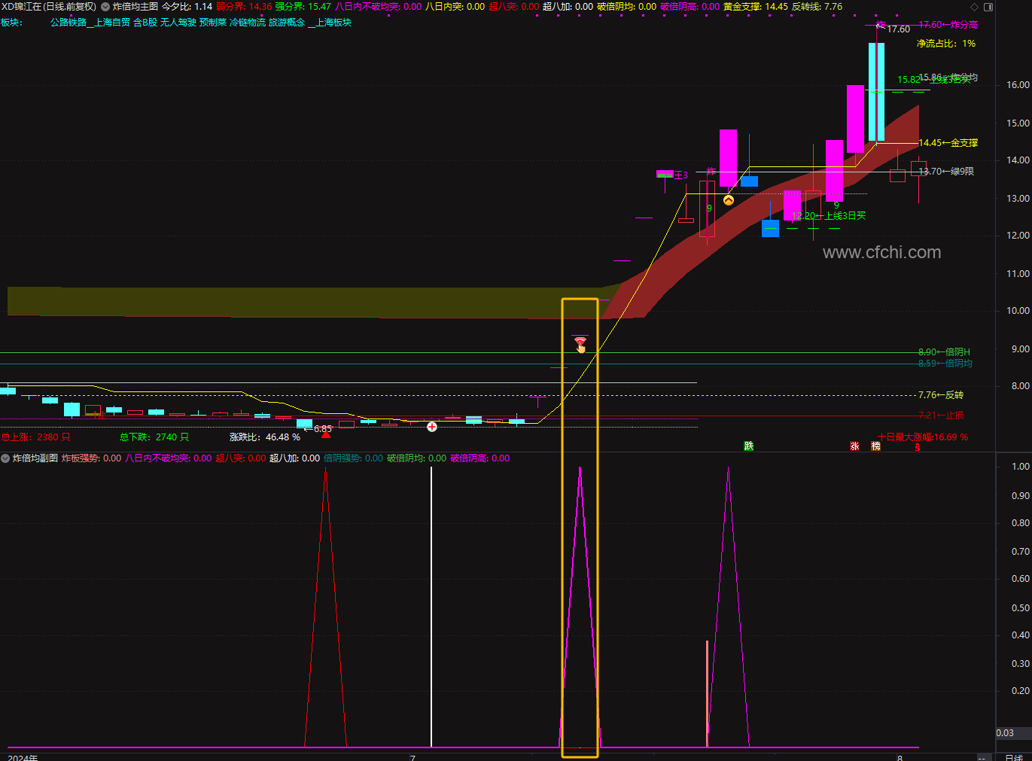This screenshot has width=1032, height=761.
Task: Click the 7.76←反转 line label
Action: (x=941, y=395)
